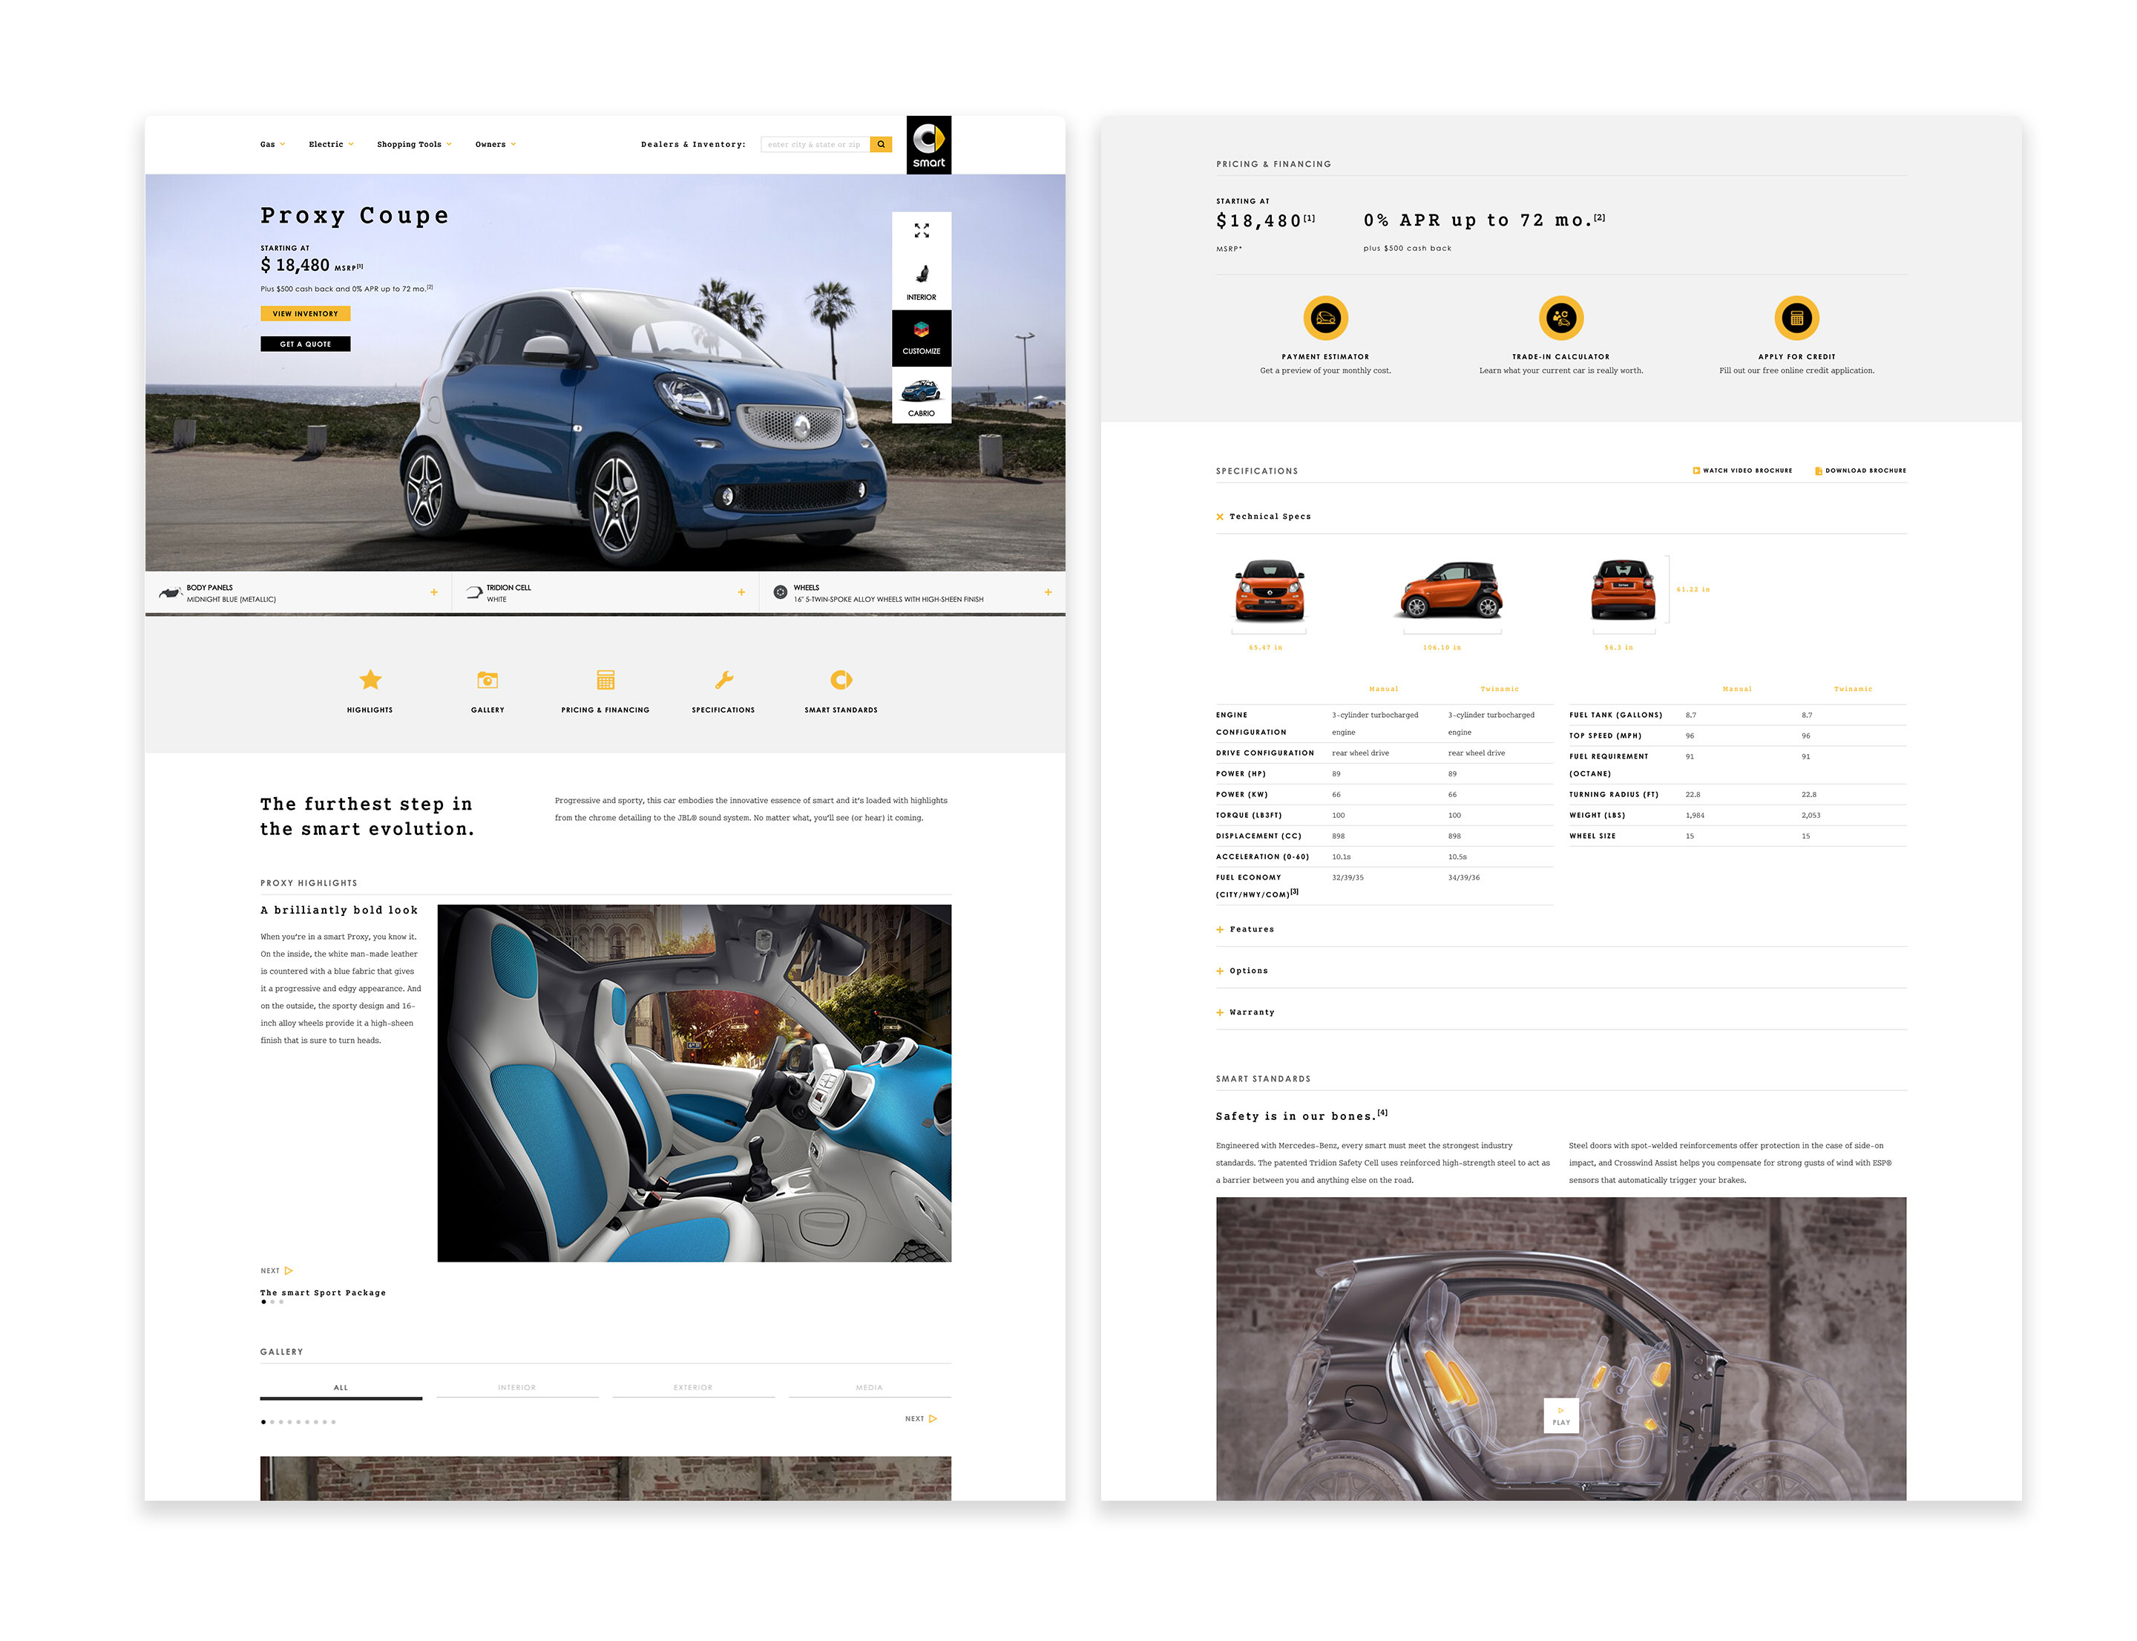Click the Highlights star icon
2137x1641 pixels.
[370, 680]
